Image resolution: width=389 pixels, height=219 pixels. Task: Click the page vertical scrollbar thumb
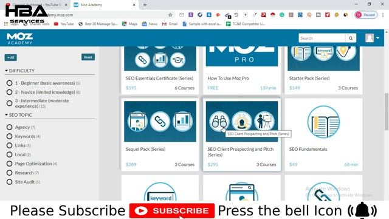pyautogui.click(x=387, y=111)
